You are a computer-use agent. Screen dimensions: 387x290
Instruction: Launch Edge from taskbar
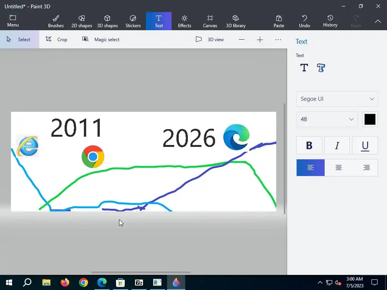click(102, 282)
